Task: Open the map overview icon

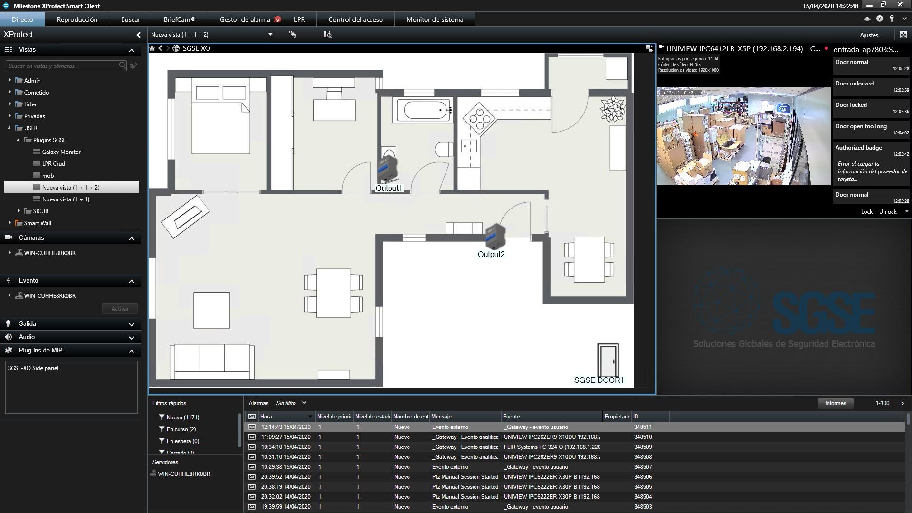Action: coord(649,48)
